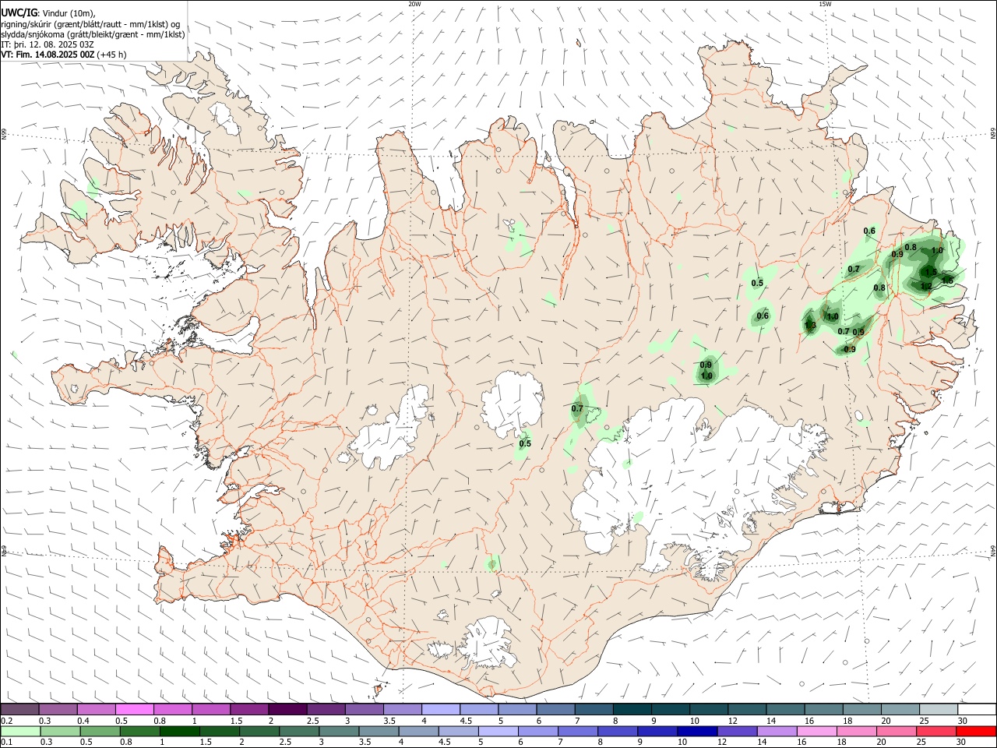The image size is (997, 748).
Task: Select lower scale darkest green swatch at 1
Action: click(x=181, y=731)
